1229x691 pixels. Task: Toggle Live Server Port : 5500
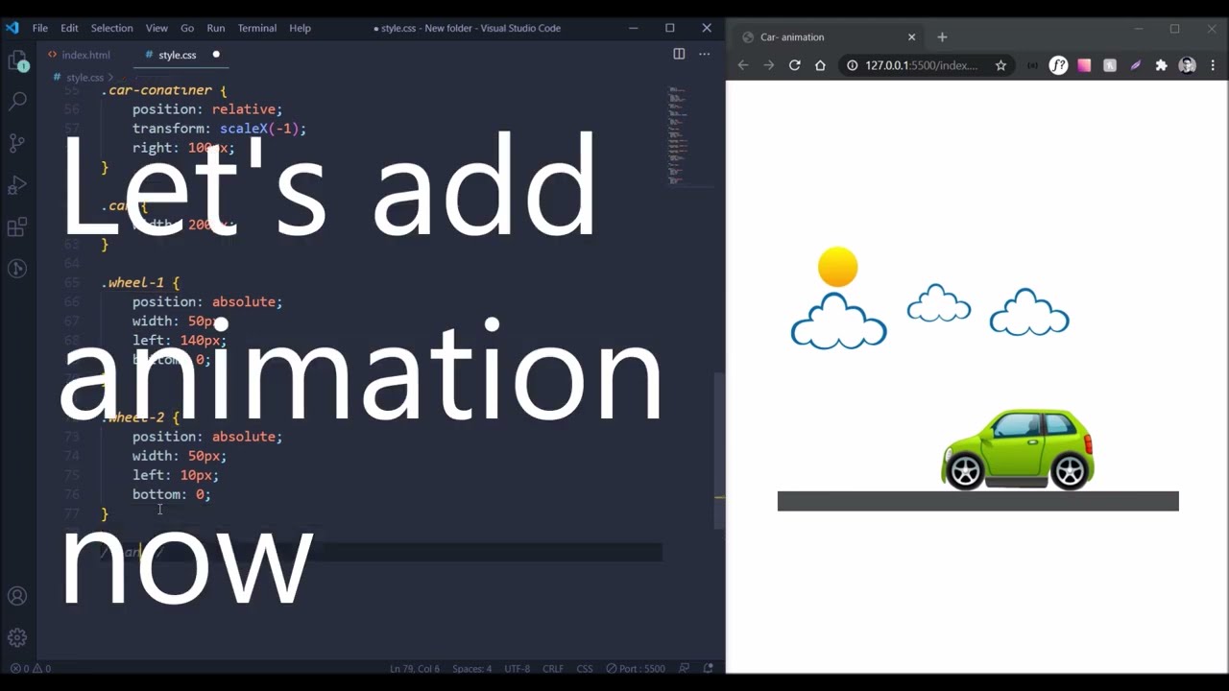[x=636, y=668]
